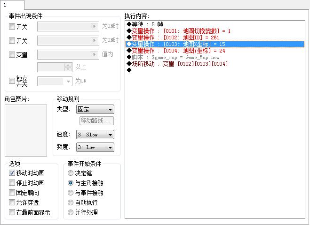Select the 并行处理 trigger radio button
This screenshot has height=225, width=310.
tap(71, 212)
